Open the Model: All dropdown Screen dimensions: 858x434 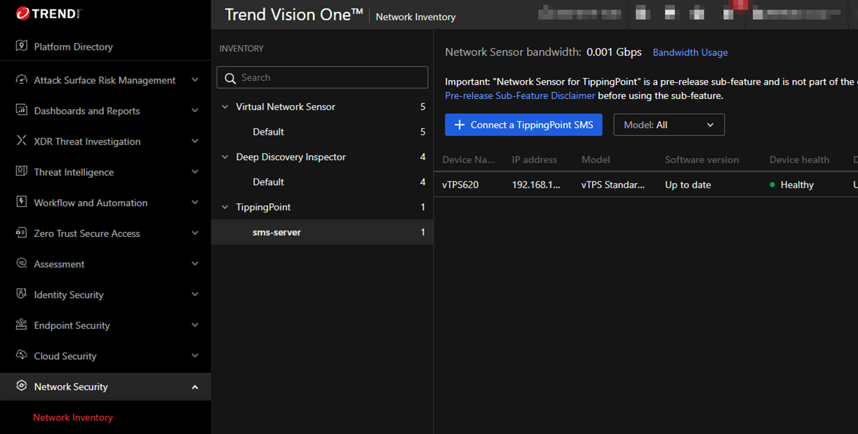668,125
